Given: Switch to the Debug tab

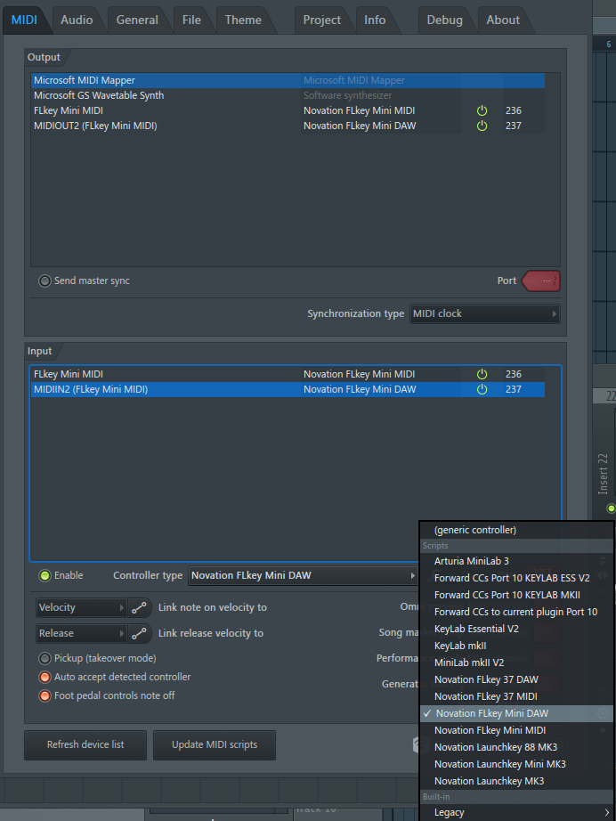Looking at the screenshot, I should [x=444, y=20].
